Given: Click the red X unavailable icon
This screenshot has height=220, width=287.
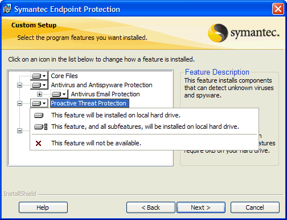Looking at the screenshot, I should coord(38,143).
